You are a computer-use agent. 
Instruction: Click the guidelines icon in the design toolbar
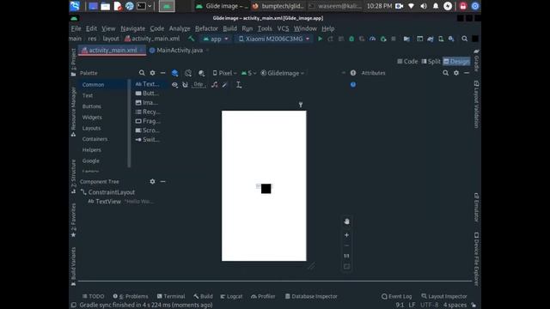[239, 84]
